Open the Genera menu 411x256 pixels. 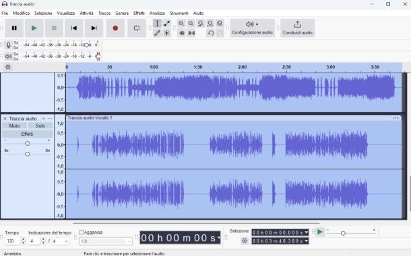(122, 13)
